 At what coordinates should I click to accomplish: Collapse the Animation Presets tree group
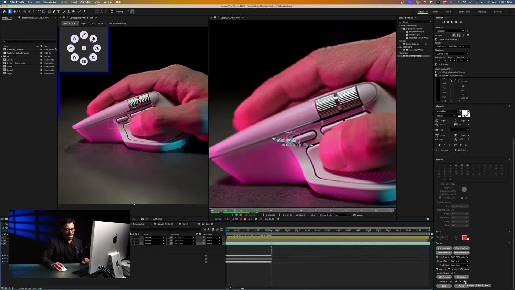(x=399, y=26)
